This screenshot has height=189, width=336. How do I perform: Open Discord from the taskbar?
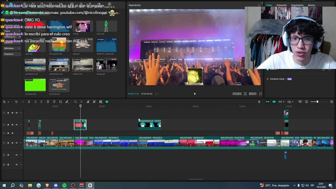56,186
